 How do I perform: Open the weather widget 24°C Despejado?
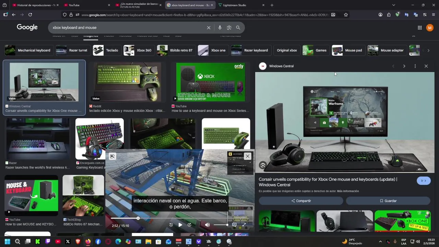[x=352, y=242]
